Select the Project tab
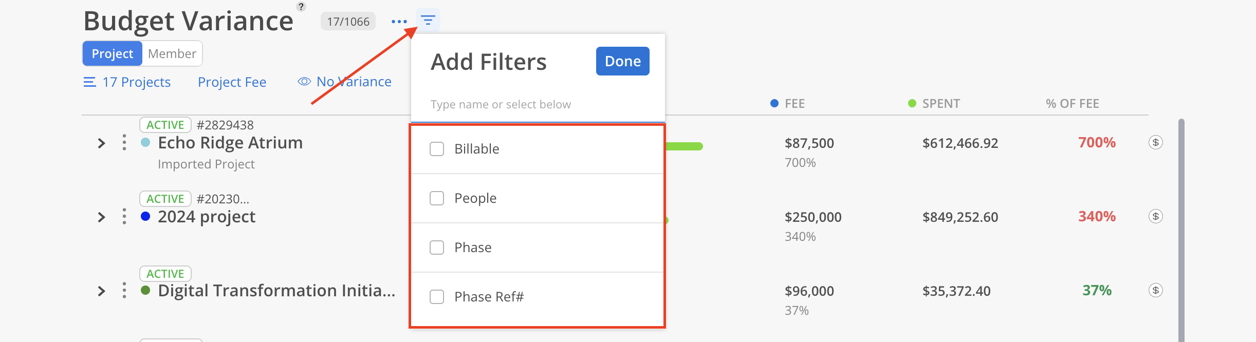 click(x=113, y=53)
